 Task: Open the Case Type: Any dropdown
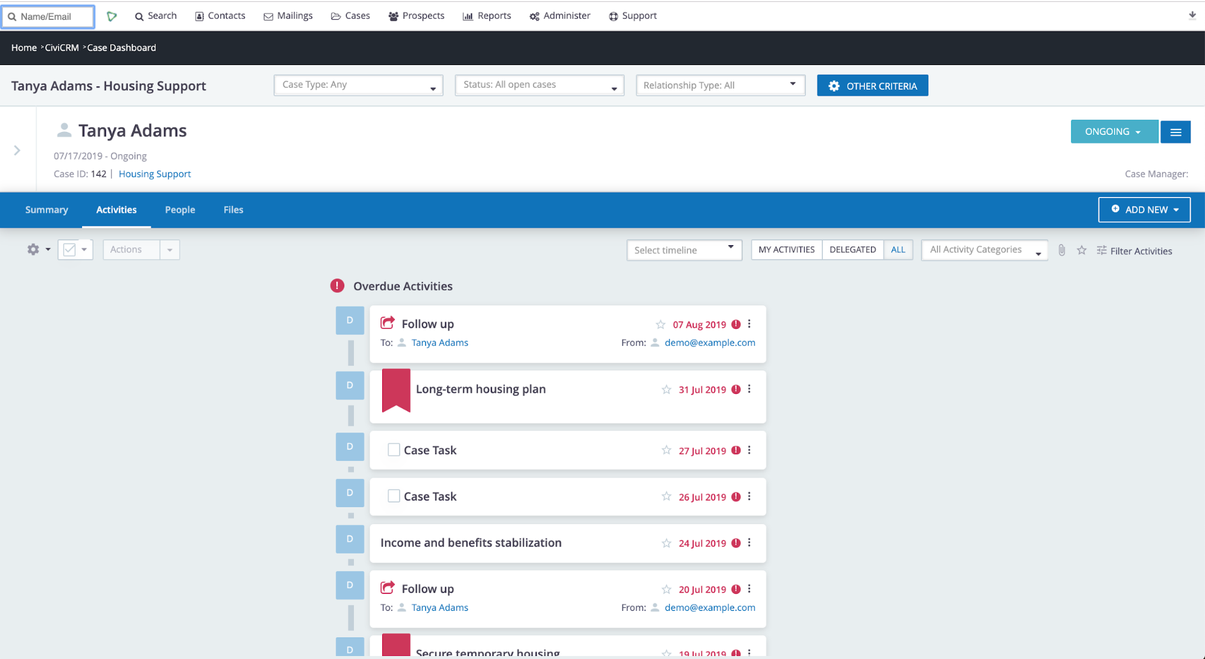pyautogui.click(x=358, y=85)
